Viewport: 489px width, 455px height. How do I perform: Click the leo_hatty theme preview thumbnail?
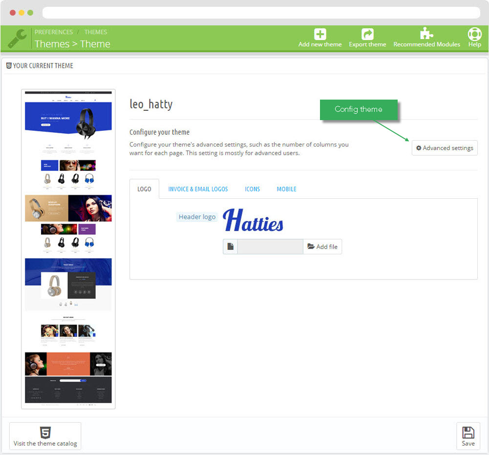68,249
